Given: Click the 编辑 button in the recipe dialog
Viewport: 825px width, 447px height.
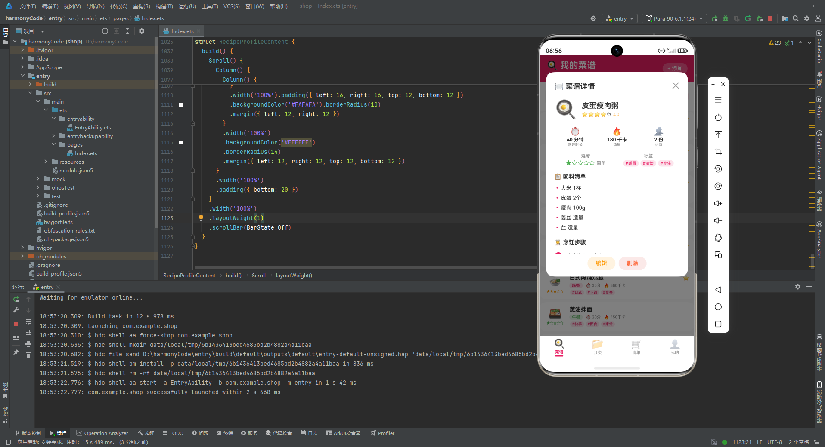Looking at the screenshot, I should 601,263.
